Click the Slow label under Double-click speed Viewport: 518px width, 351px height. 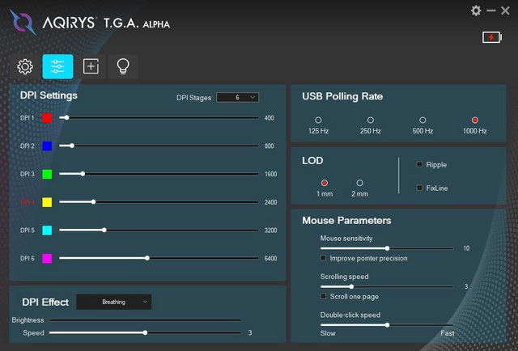pyautogui.click(x=328, y=333)
